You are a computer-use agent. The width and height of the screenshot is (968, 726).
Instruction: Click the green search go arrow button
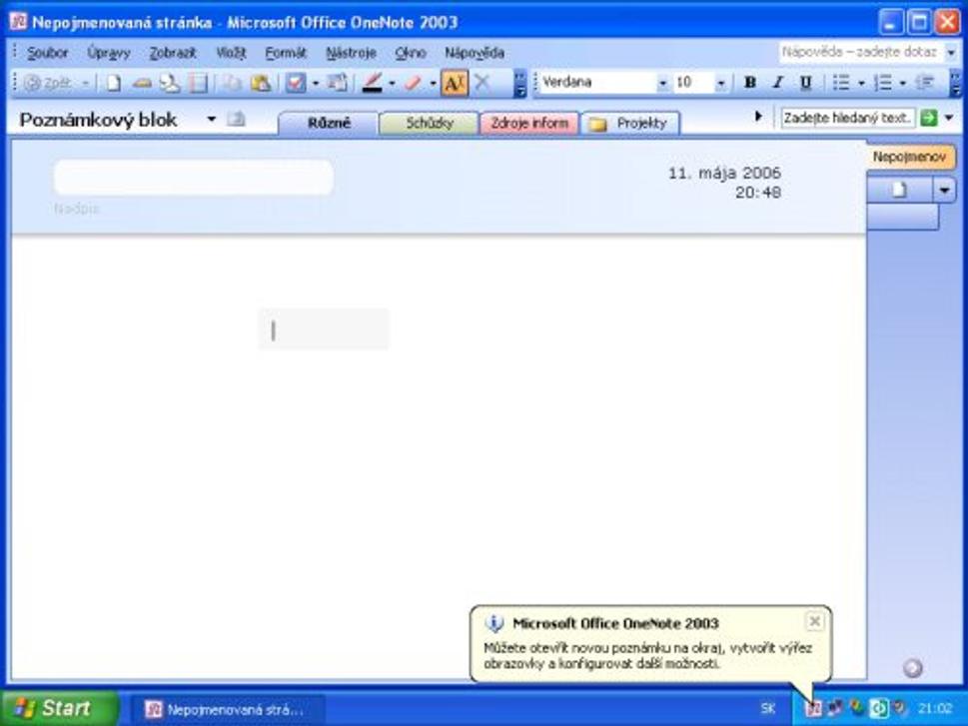[x=928, y=117]
